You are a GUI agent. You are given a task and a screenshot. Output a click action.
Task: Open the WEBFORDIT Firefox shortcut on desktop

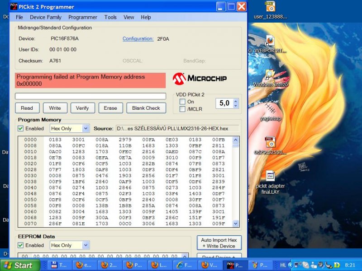(270, 44)
